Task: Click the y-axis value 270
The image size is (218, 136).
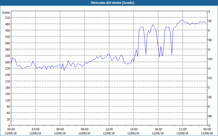Action: pos(8,69)
